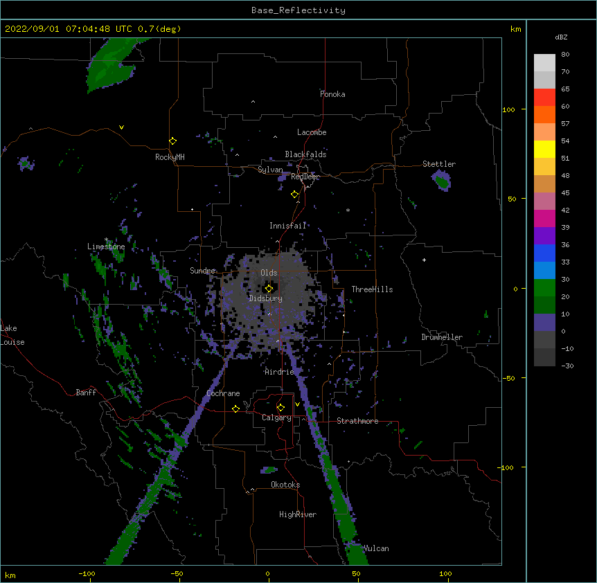The height and width of the screenshot is (583, 597).
Task: Select the magenta 42-39 dBZ legend swatch
Action: pyautogui.click(x=544, y=218)
